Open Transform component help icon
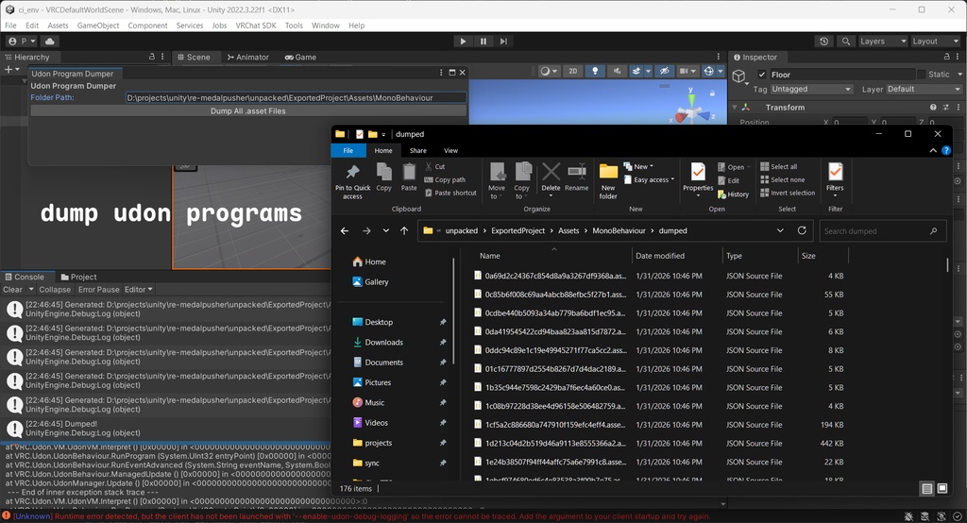 pyautogui.click(x=933, y=108)
